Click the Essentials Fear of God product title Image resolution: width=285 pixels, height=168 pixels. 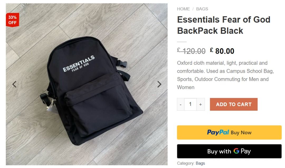click(224, 25)
